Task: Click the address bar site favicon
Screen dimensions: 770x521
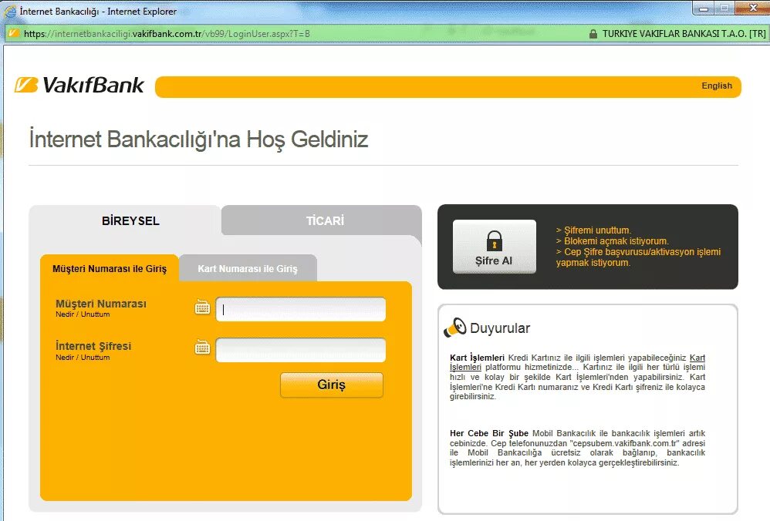Action: tap(14, 33)
